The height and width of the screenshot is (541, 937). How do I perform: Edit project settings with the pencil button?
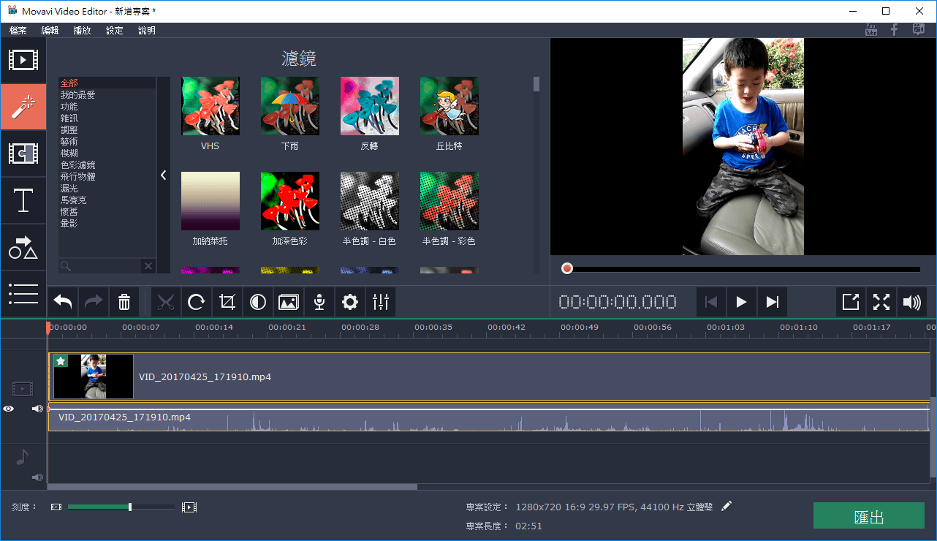pos(727,505)
